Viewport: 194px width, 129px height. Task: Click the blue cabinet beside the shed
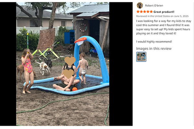click(x=70, y=37)
